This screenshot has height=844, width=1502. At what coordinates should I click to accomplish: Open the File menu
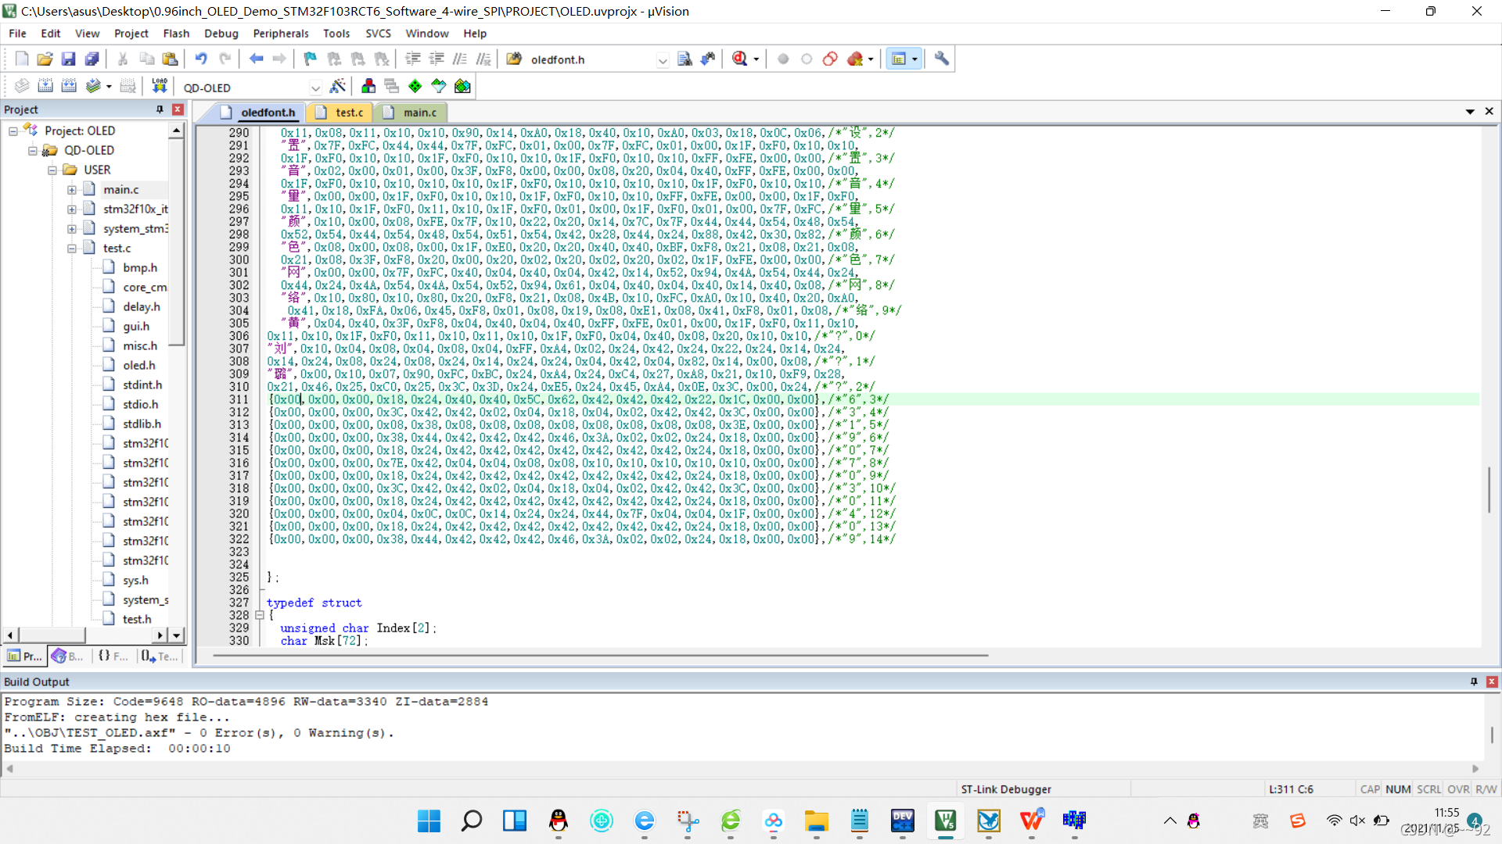pyautogui.click(x=17, y=34)
